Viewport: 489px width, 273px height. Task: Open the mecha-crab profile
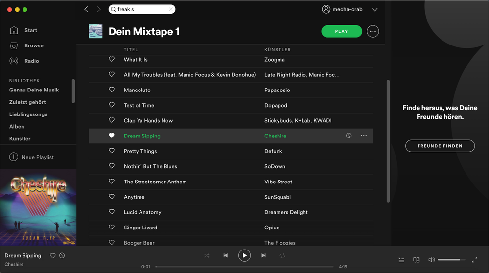(x=342, y=9)
